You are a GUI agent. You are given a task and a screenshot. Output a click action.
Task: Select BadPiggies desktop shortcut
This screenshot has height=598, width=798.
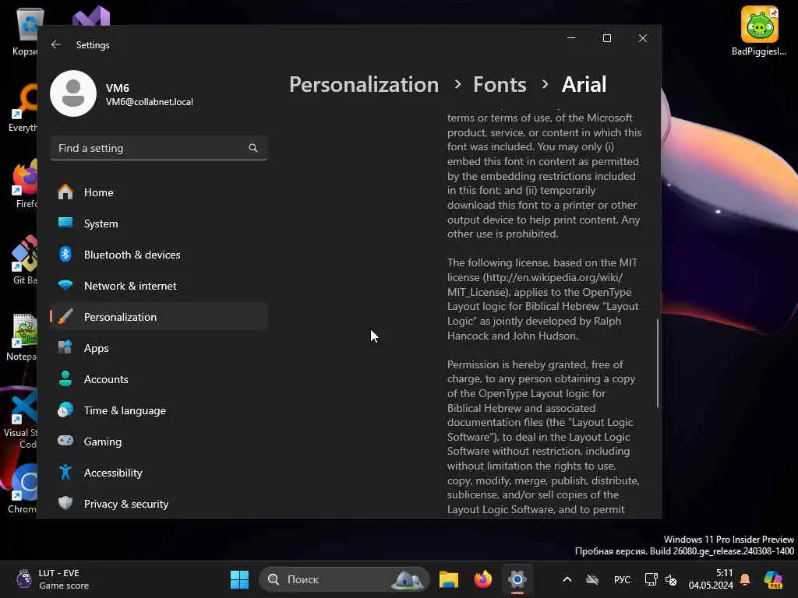(759, 31)
